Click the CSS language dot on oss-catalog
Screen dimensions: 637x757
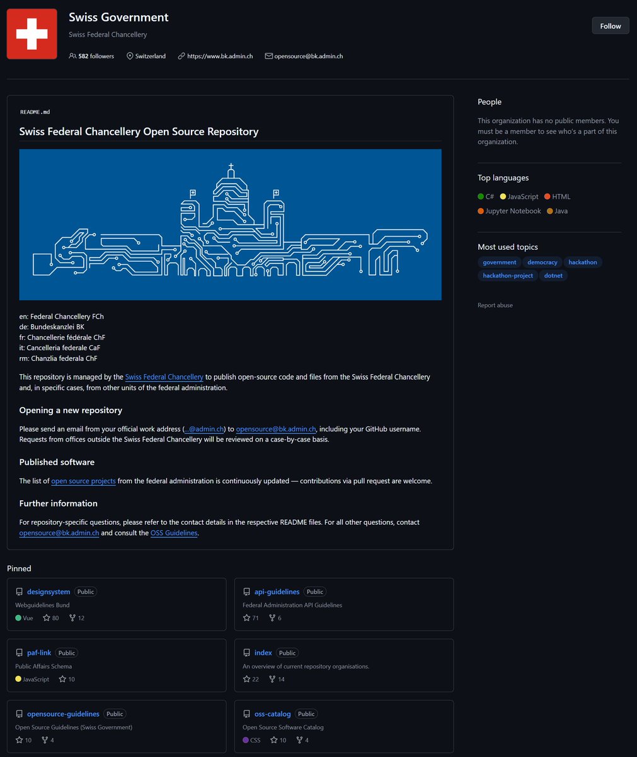[246, 741]
